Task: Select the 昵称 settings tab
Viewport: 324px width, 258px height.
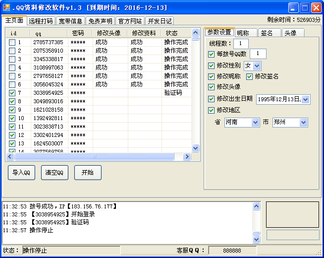Action: tap(243, 33)
